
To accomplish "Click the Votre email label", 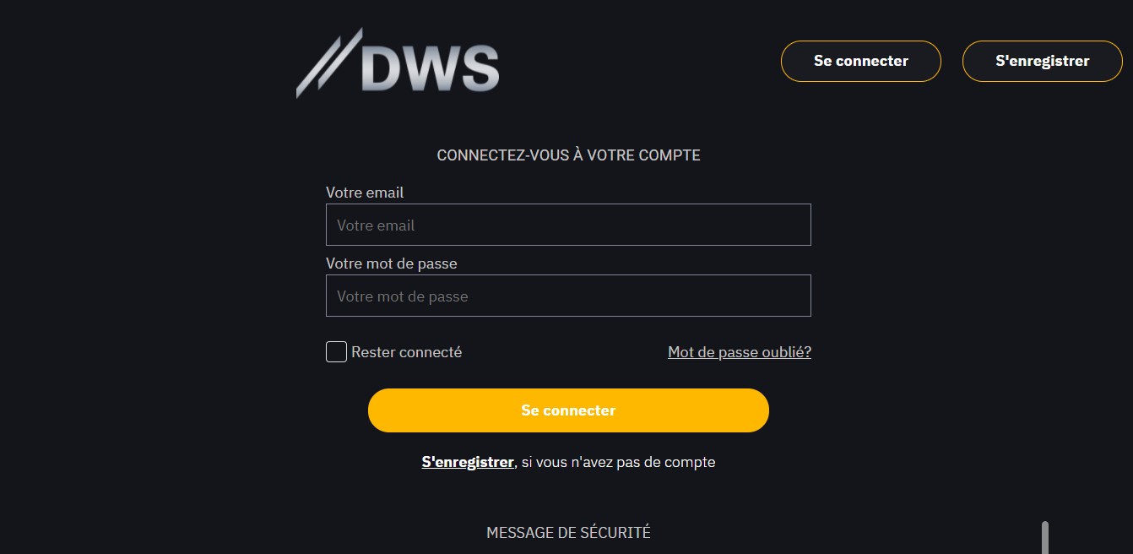I will pyautogui.click(x=364, y=193).
